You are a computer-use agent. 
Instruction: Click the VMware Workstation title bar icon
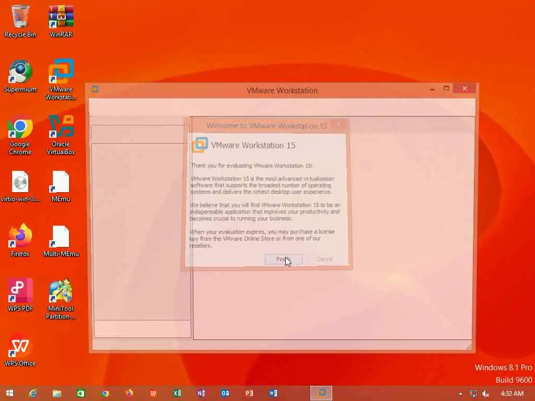[95, 89]
